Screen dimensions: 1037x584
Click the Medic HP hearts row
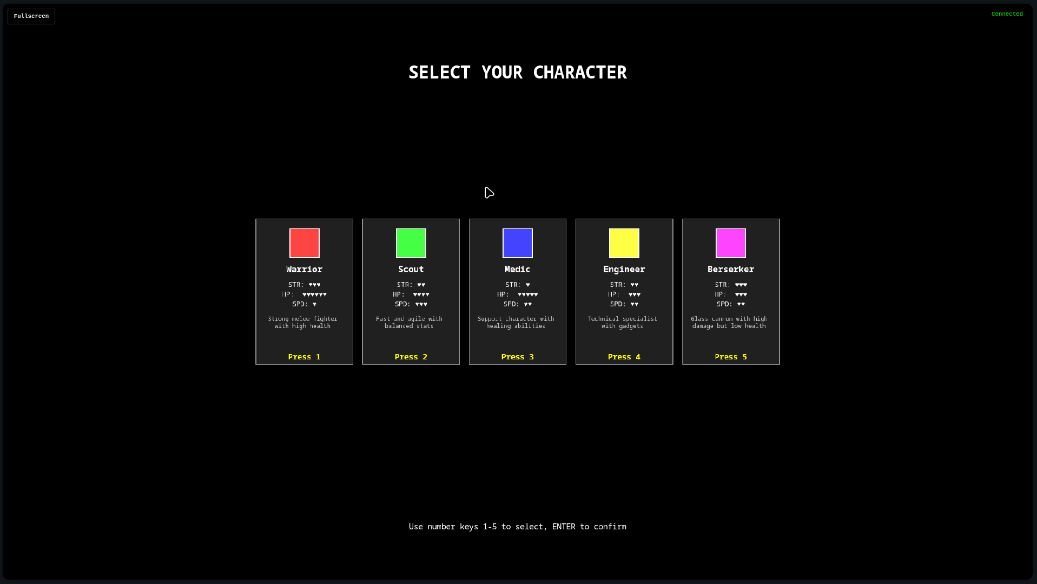coord(518,294)
